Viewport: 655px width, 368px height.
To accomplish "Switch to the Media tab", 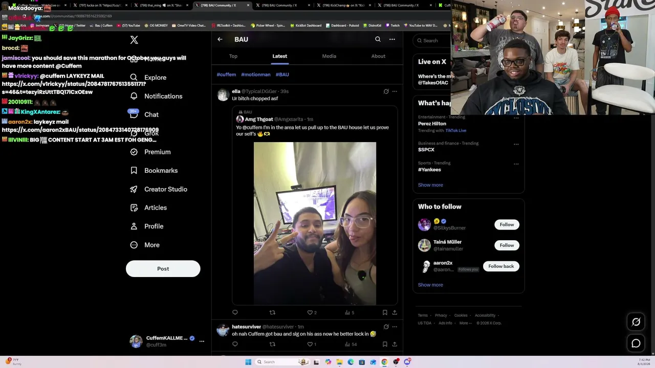I will point(329,56).
